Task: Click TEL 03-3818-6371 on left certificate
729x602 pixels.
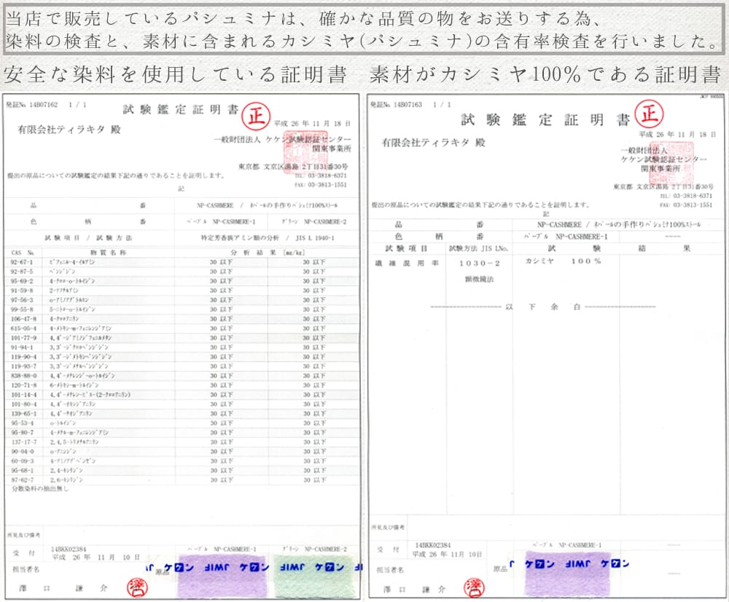Action: 321,175
